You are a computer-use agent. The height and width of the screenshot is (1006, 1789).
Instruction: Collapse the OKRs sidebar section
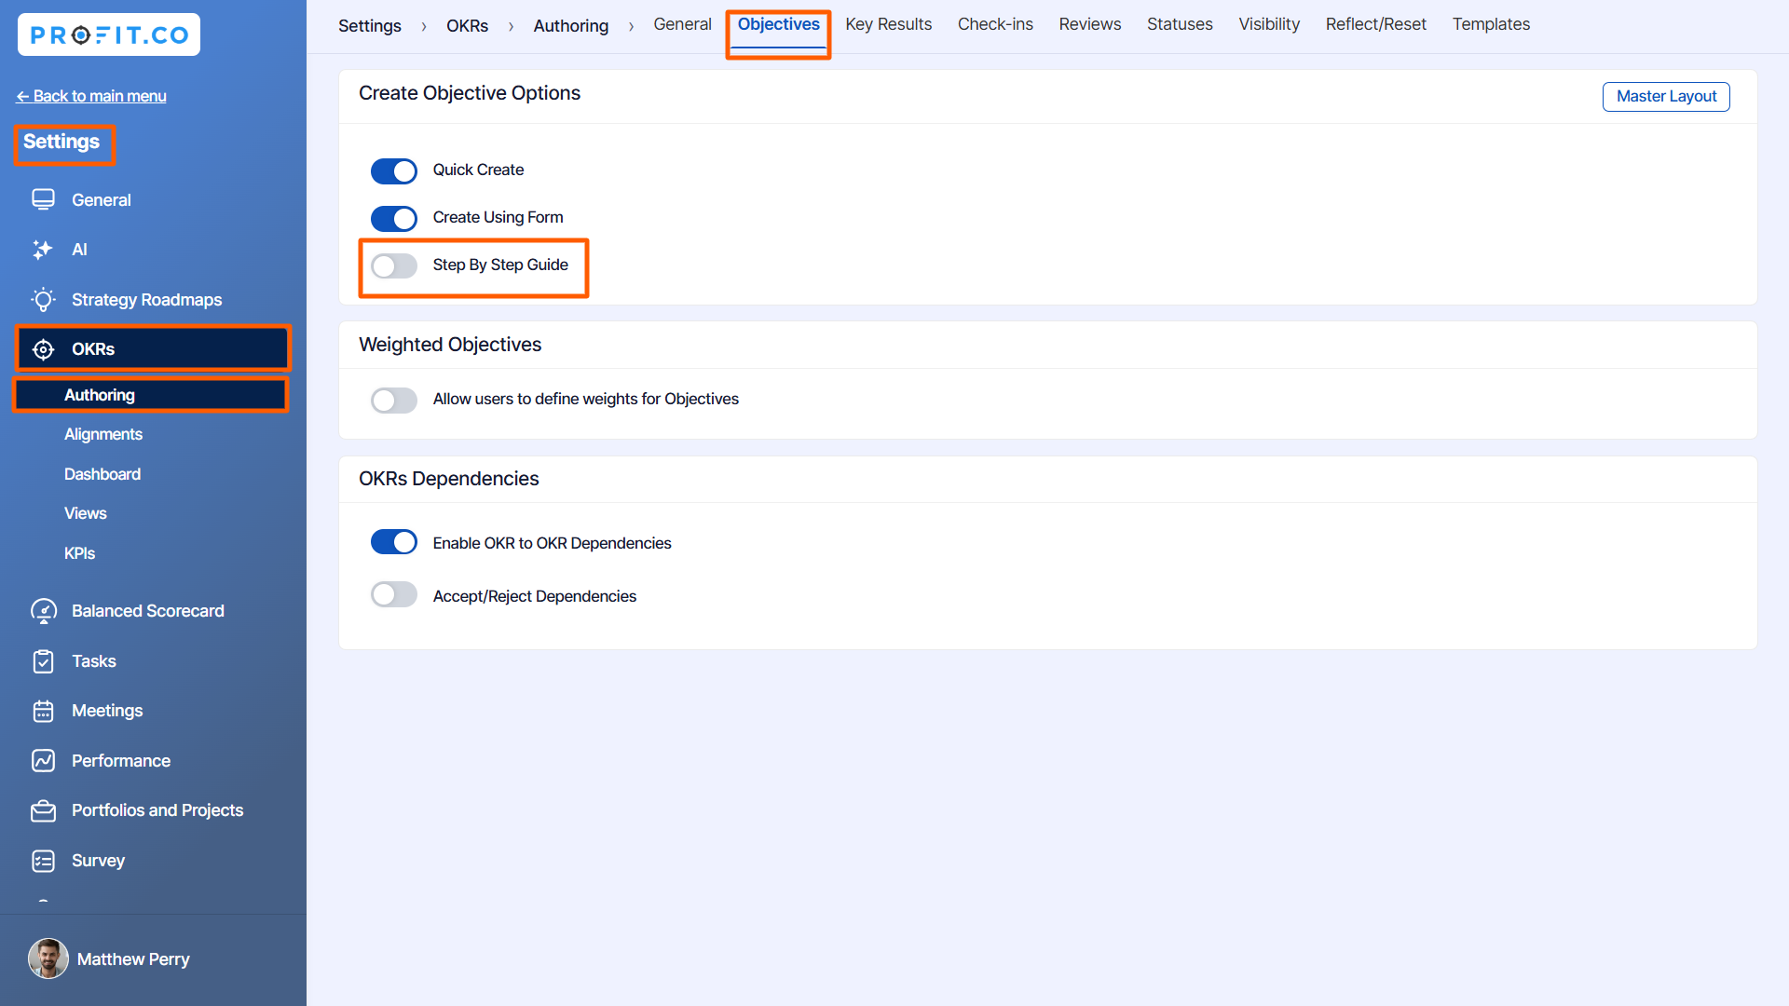pos(153,348)
